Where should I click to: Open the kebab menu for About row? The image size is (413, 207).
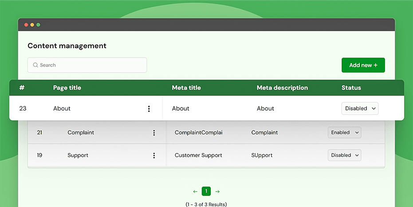(149, 108)
